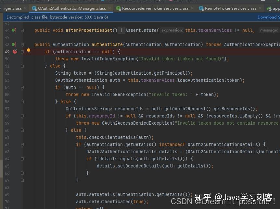Click the breakpoint icon on line 49
This screenshot has width=280, height=209.
[15, 51]
